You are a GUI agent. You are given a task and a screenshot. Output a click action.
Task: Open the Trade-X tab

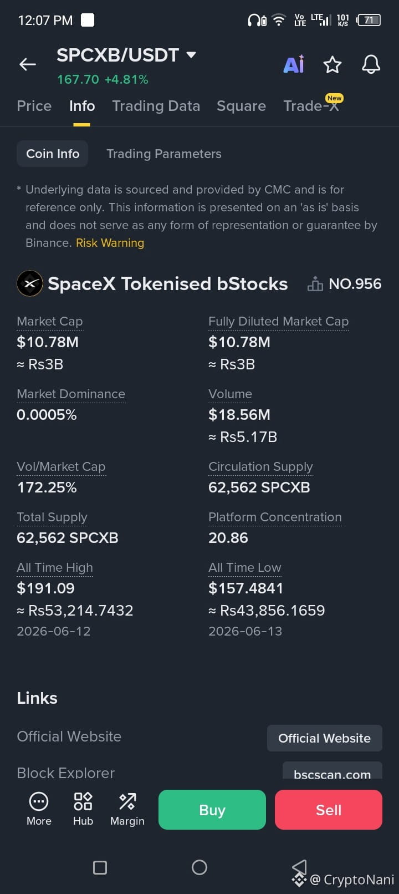point(311,106)
